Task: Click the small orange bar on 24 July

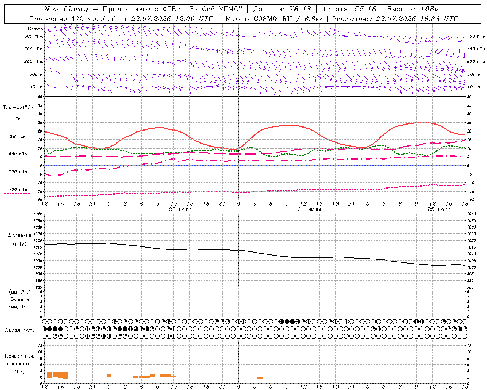Action: 260,378
